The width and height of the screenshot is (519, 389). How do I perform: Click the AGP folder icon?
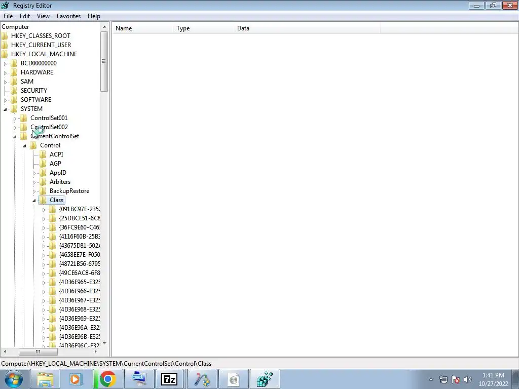(43, 164)
